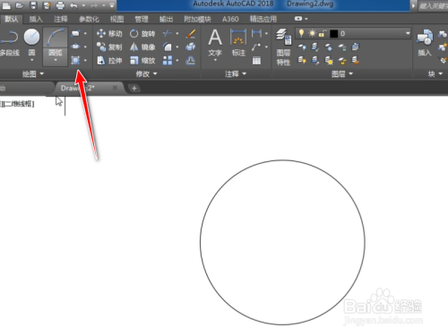Toggle layer 0 freeze sun icon

pyautogui.click(x=312, y=33)
